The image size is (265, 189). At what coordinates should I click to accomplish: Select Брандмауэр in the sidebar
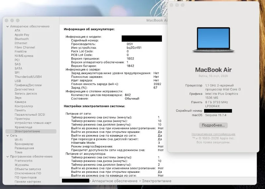pos(24,144)
